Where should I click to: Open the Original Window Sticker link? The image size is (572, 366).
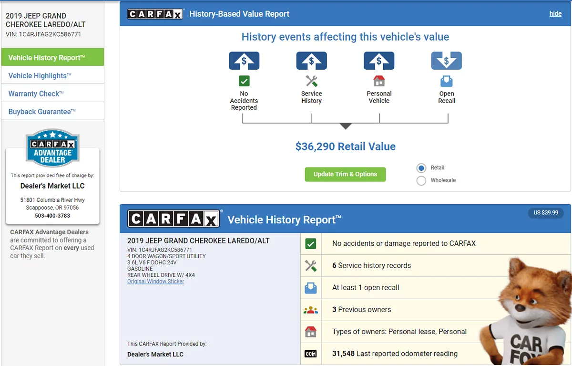point(155,282)
